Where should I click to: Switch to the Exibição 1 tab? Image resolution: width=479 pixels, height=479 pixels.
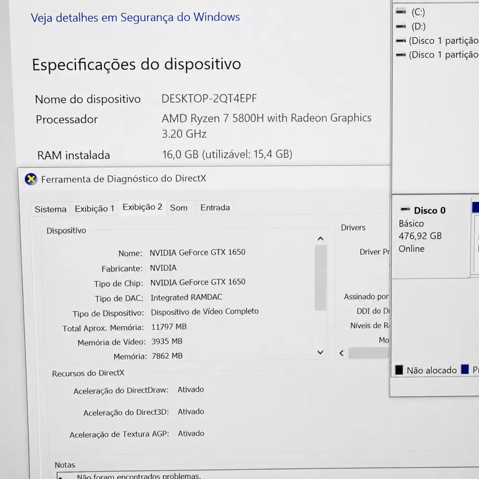point(94,209)
